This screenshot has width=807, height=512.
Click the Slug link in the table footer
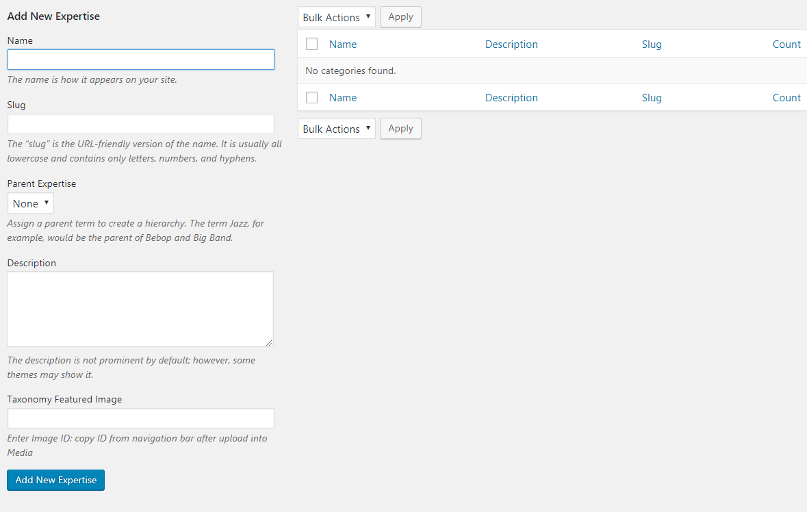tap(652, 97)
